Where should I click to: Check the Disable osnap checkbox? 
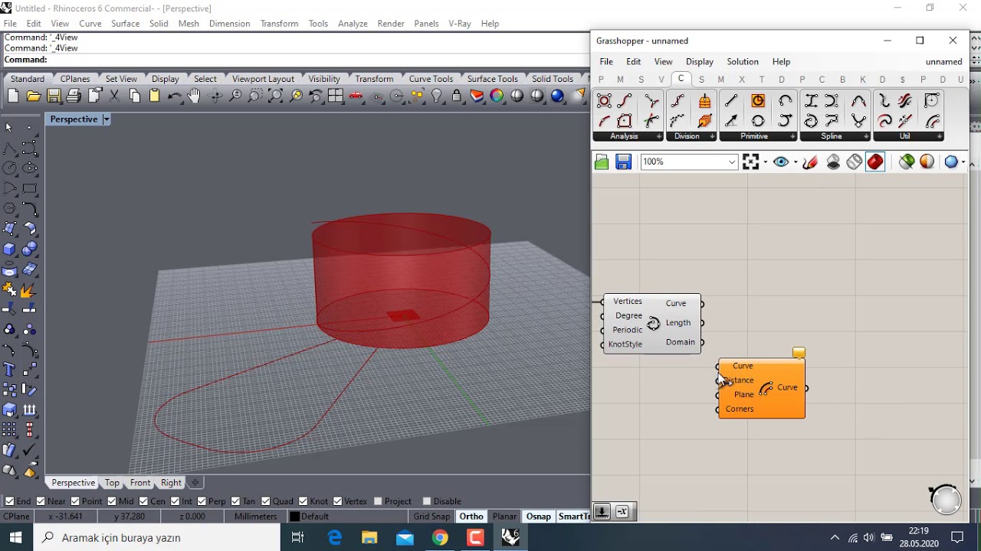click(427, 501)
